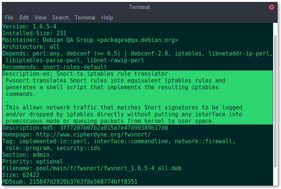This screenshot has width=281, height=189.
Task: Click the line 'Section: admin'
Action: pos(26,155)
